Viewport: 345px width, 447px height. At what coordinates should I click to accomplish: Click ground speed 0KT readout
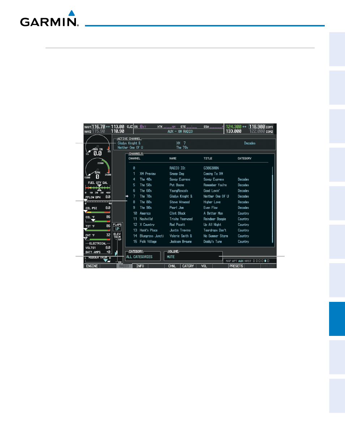click(x=143, y=127)
